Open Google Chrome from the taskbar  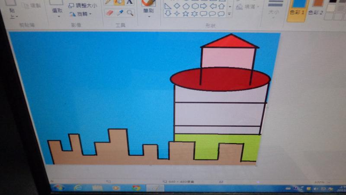tap(136, 188)
